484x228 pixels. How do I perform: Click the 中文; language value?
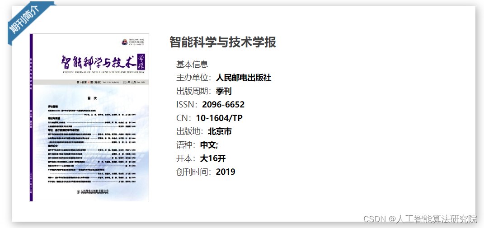209,145
